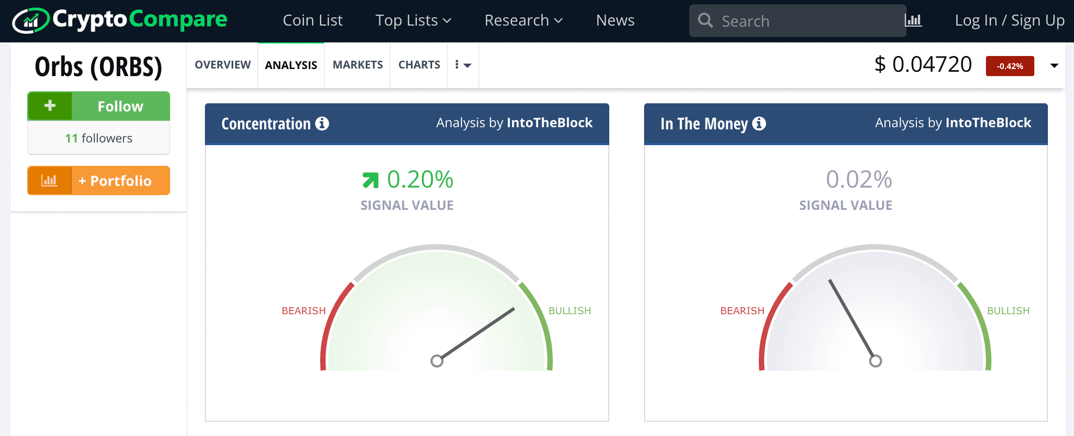Click the Concentration info icon

[322, 123]
